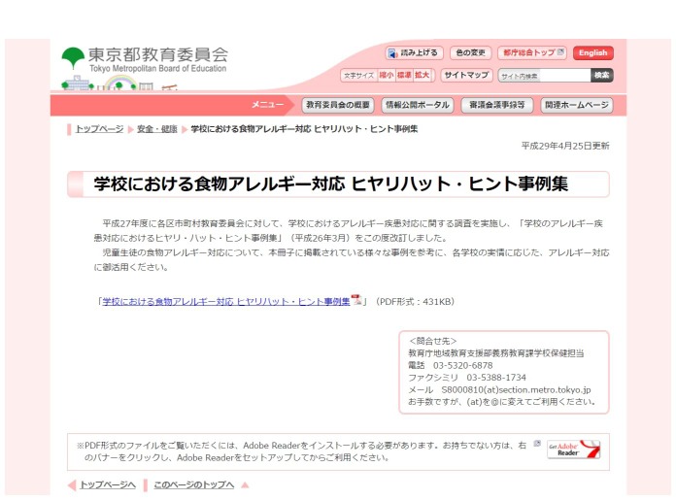
Task: Click the up arrow after このページのトップへ
Action: click(245, 485)
